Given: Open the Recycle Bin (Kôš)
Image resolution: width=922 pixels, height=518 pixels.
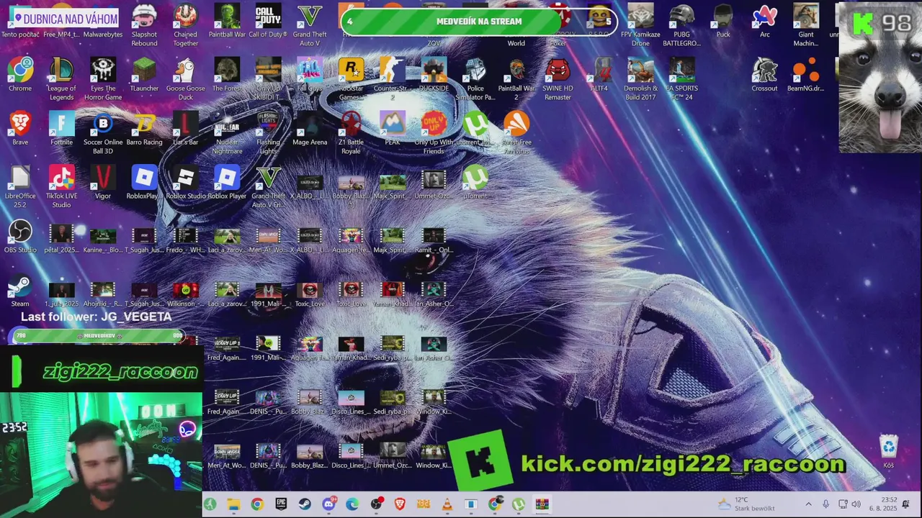Looking at the screenshot, I should coord(889,452).
